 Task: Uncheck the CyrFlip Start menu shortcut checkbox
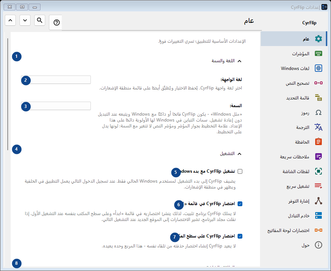[x=240, y=204]
